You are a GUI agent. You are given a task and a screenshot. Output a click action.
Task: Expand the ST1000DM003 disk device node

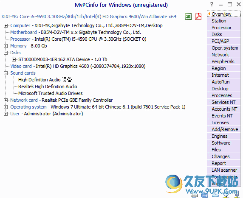(x=14, y=59)
